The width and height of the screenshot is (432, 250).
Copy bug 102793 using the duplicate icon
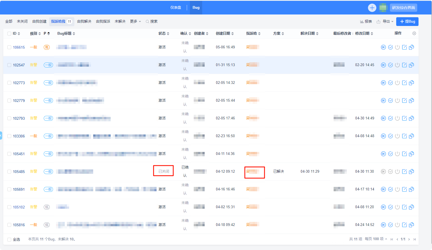[412, 118]
